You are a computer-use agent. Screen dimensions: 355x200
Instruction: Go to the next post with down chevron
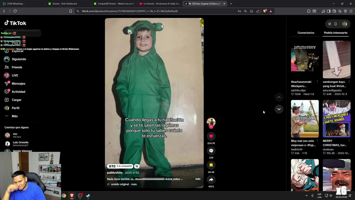(x=279, y=109)
